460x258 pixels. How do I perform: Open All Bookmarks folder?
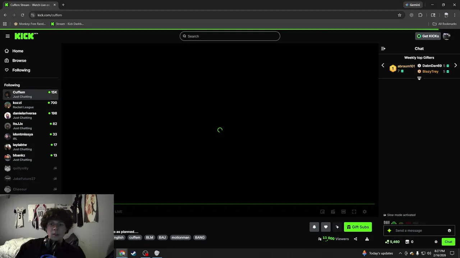click(445, 24)
